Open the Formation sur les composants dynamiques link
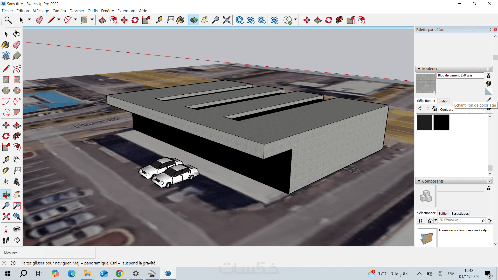 click(x=465, y=230)
